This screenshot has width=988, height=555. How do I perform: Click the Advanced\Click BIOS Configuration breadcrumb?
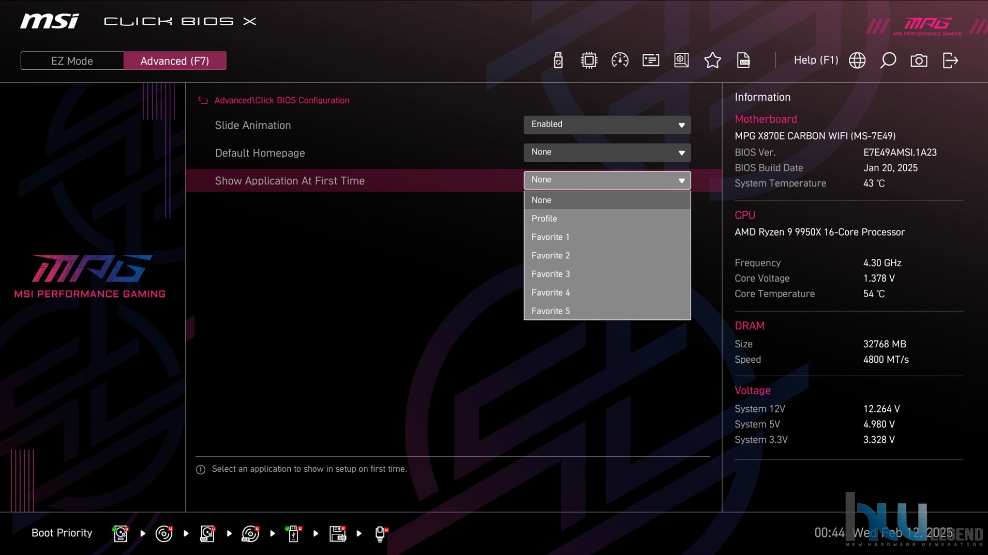pyautogui.click(x=282, y=100)
